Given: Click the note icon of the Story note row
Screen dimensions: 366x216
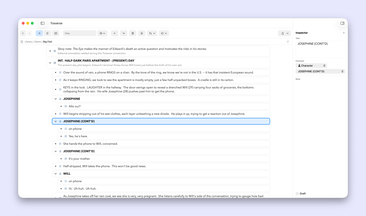Looking at the screenshot, I should tap(55, 51).
